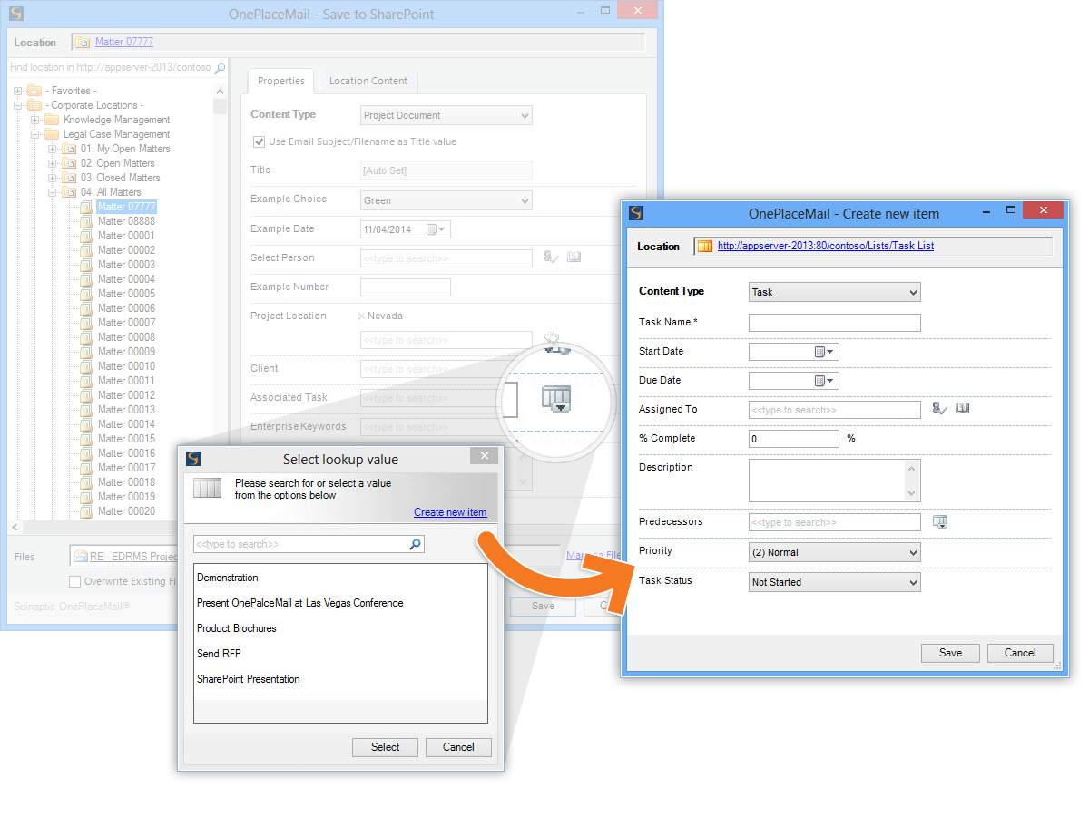Click the search magnifier in Select lookup value
Image resolution: width=1089 pixels, height=816 pixels.
[x=415, y=544]
